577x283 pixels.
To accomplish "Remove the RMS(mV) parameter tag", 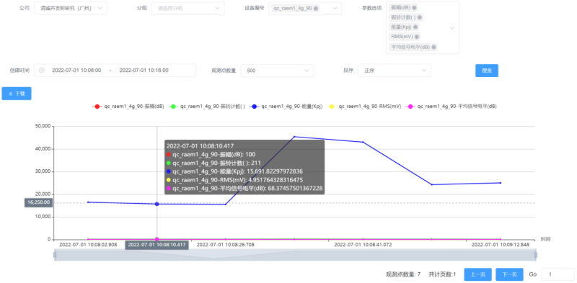I will pos(417,37).
